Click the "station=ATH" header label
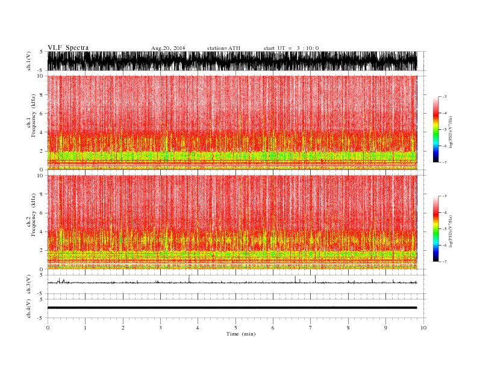477x368 pixels. tap(223, 48)
